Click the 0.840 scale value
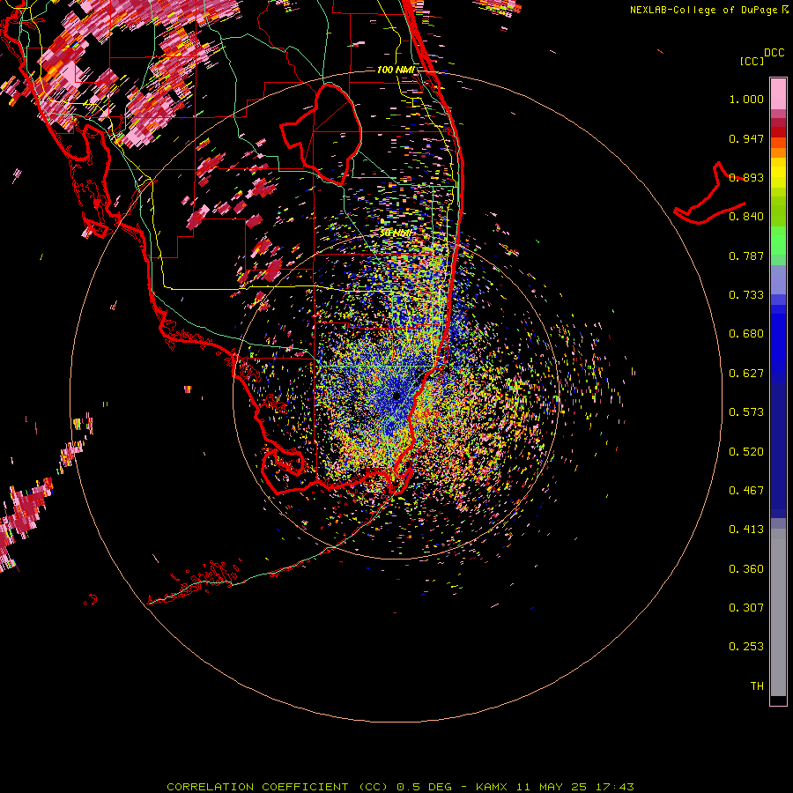This screenshot has width=793, height=793. 746,217
